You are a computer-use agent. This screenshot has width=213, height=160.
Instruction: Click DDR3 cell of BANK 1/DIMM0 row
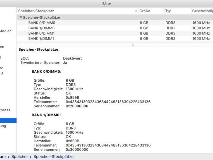click(170, 28)
